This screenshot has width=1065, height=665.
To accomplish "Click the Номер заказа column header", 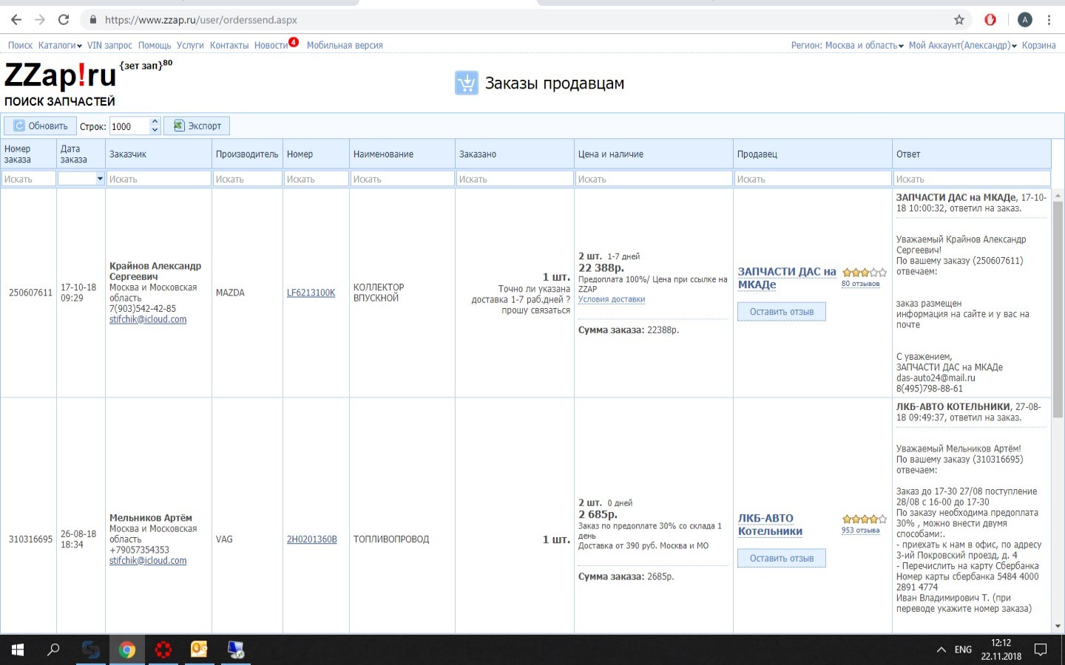I will coord(28,154).
